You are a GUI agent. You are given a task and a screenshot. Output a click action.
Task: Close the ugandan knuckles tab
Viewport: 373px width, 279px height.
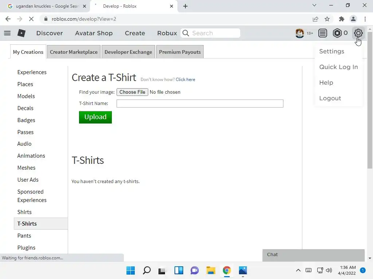click(x=85, y=6)
